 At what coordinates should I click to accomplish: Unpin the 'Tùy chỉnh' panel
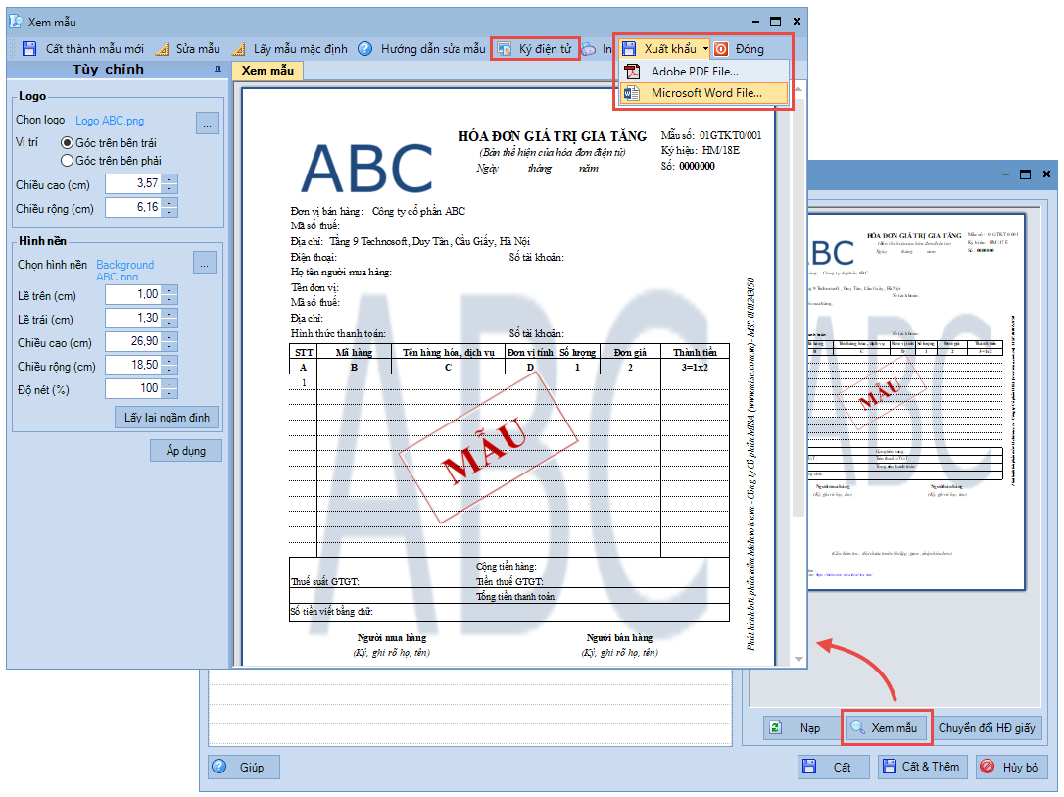(x=218, y=71)
